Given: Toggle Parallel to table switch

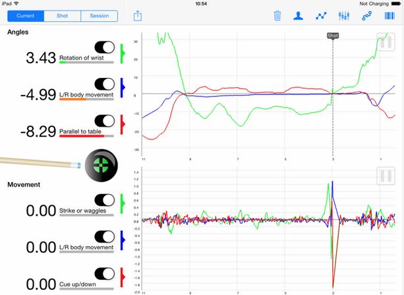Looking at the screenshot, I should tap(105, 121).
